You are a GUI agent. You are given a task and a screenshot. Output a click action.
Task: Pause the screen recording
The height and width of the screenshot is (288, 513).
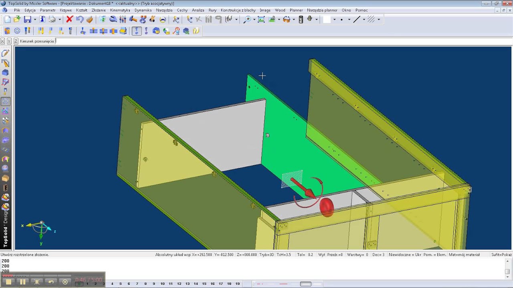pyautogui.click(x=23, y=282)
